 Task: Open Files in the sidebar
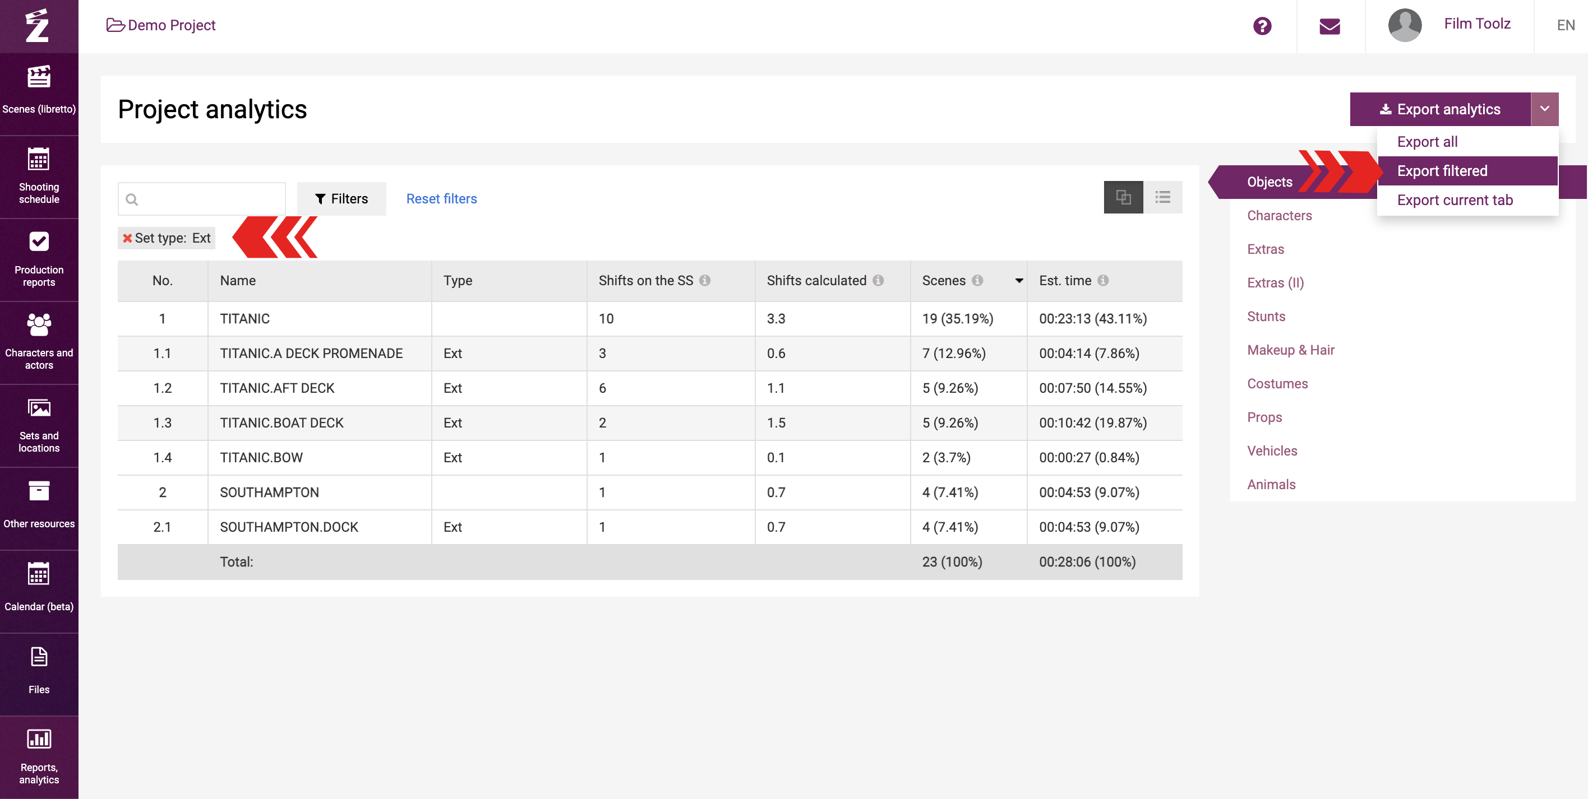(39, 674)
